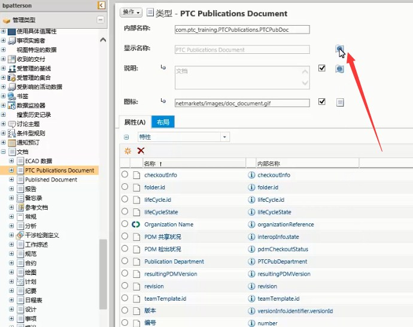413x327 pixels.
Task: Expand the Published Document tree node
Action: click(x=11, y=180)
